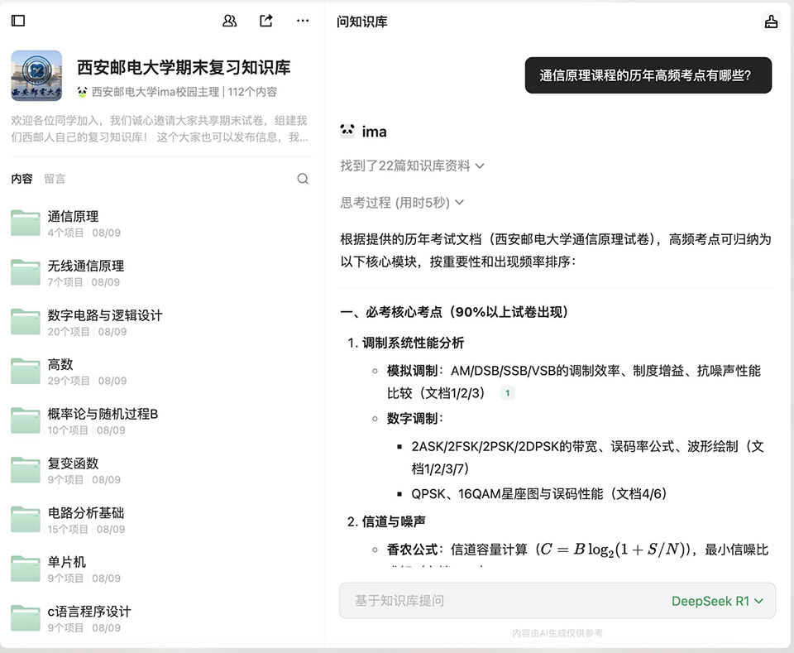The height and width of the screenshot is (653, 794).
Task: Open the c语言程序设计 folder
Action: [89, 612]
